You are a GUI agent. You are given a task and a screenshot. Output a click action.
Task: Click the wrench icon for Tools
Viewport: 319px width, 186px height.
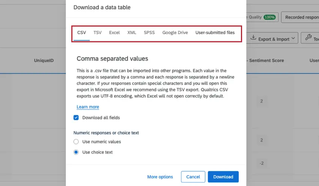[308, 38]
